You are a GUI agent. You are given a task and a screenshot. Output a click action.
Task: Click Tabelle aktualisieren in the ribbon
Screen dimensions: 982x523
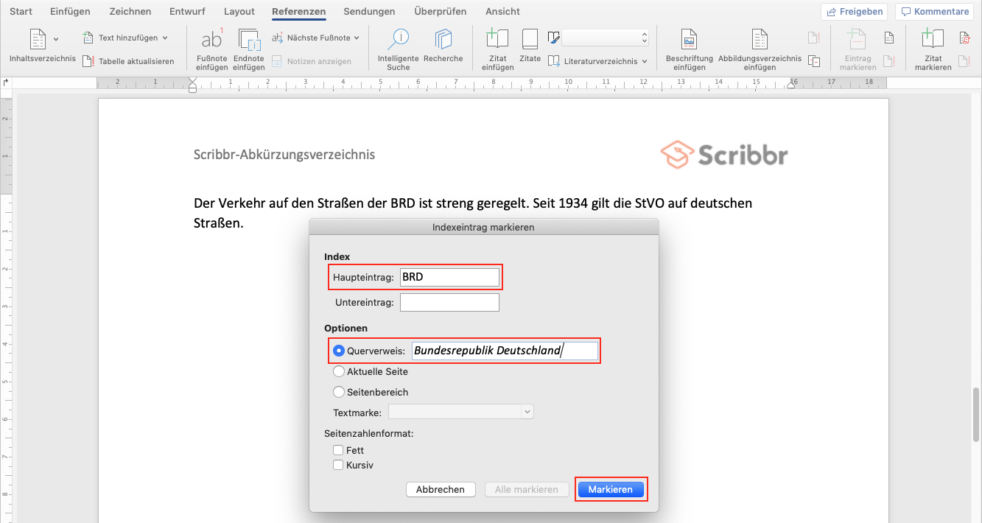point(127,61)
